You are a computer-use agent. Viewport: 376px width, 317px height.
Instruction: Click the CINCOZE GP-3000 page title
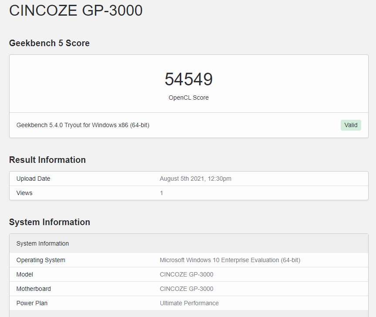click(x=76, y=10)
